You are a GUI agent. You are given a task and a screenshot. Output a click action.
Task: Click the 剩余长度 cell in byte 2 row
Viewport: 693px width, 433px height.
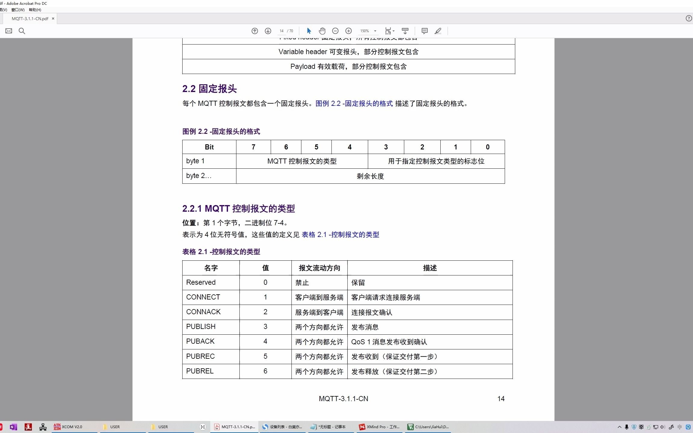coord(370,176)
